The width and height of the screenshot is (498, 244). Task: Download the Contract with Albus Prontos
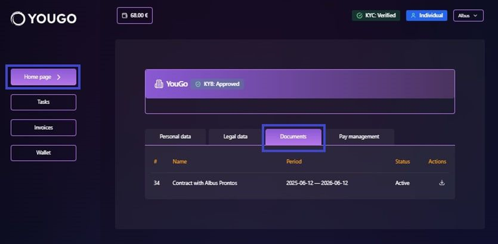point(441,183)
